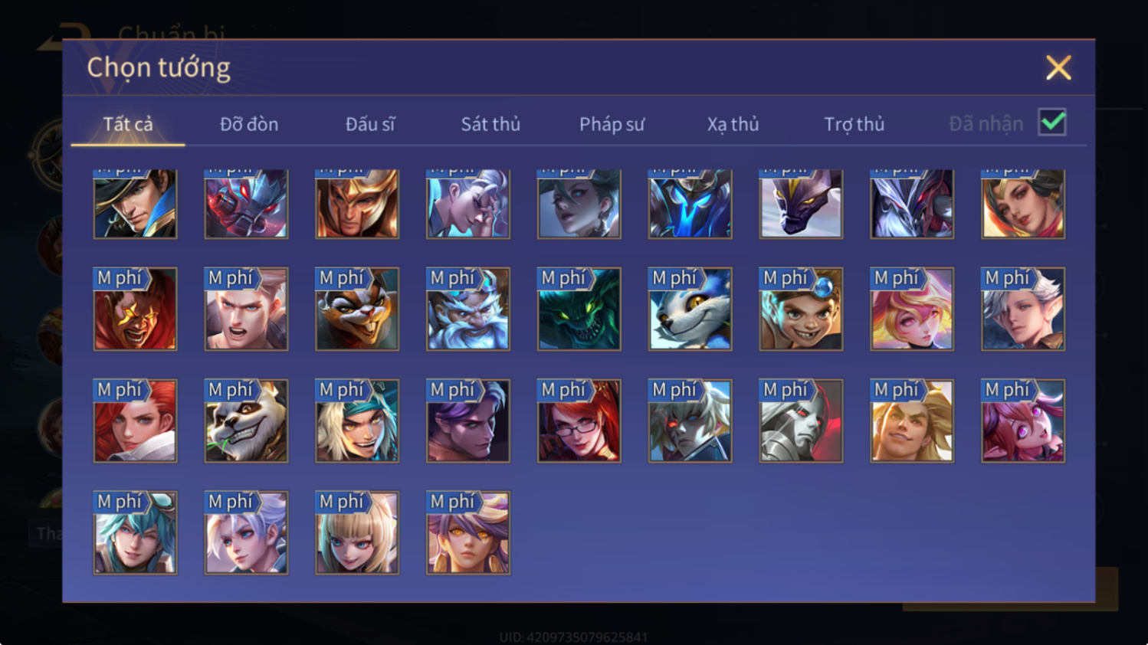This screenshot has height=645, width=1148.
Task: Switch to the Xạ thủ tab
Action: tap(733, 124)
